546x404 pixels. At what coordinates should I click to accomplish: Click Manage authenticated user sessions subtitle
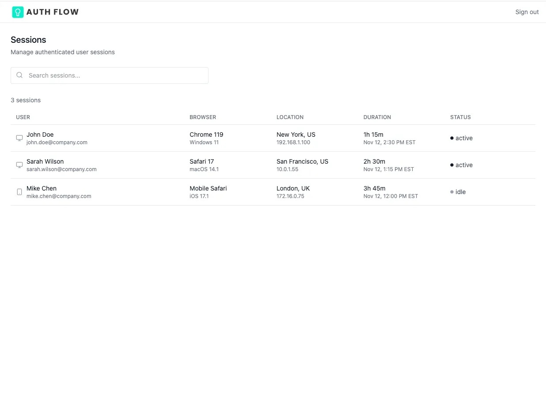(63, 52)
